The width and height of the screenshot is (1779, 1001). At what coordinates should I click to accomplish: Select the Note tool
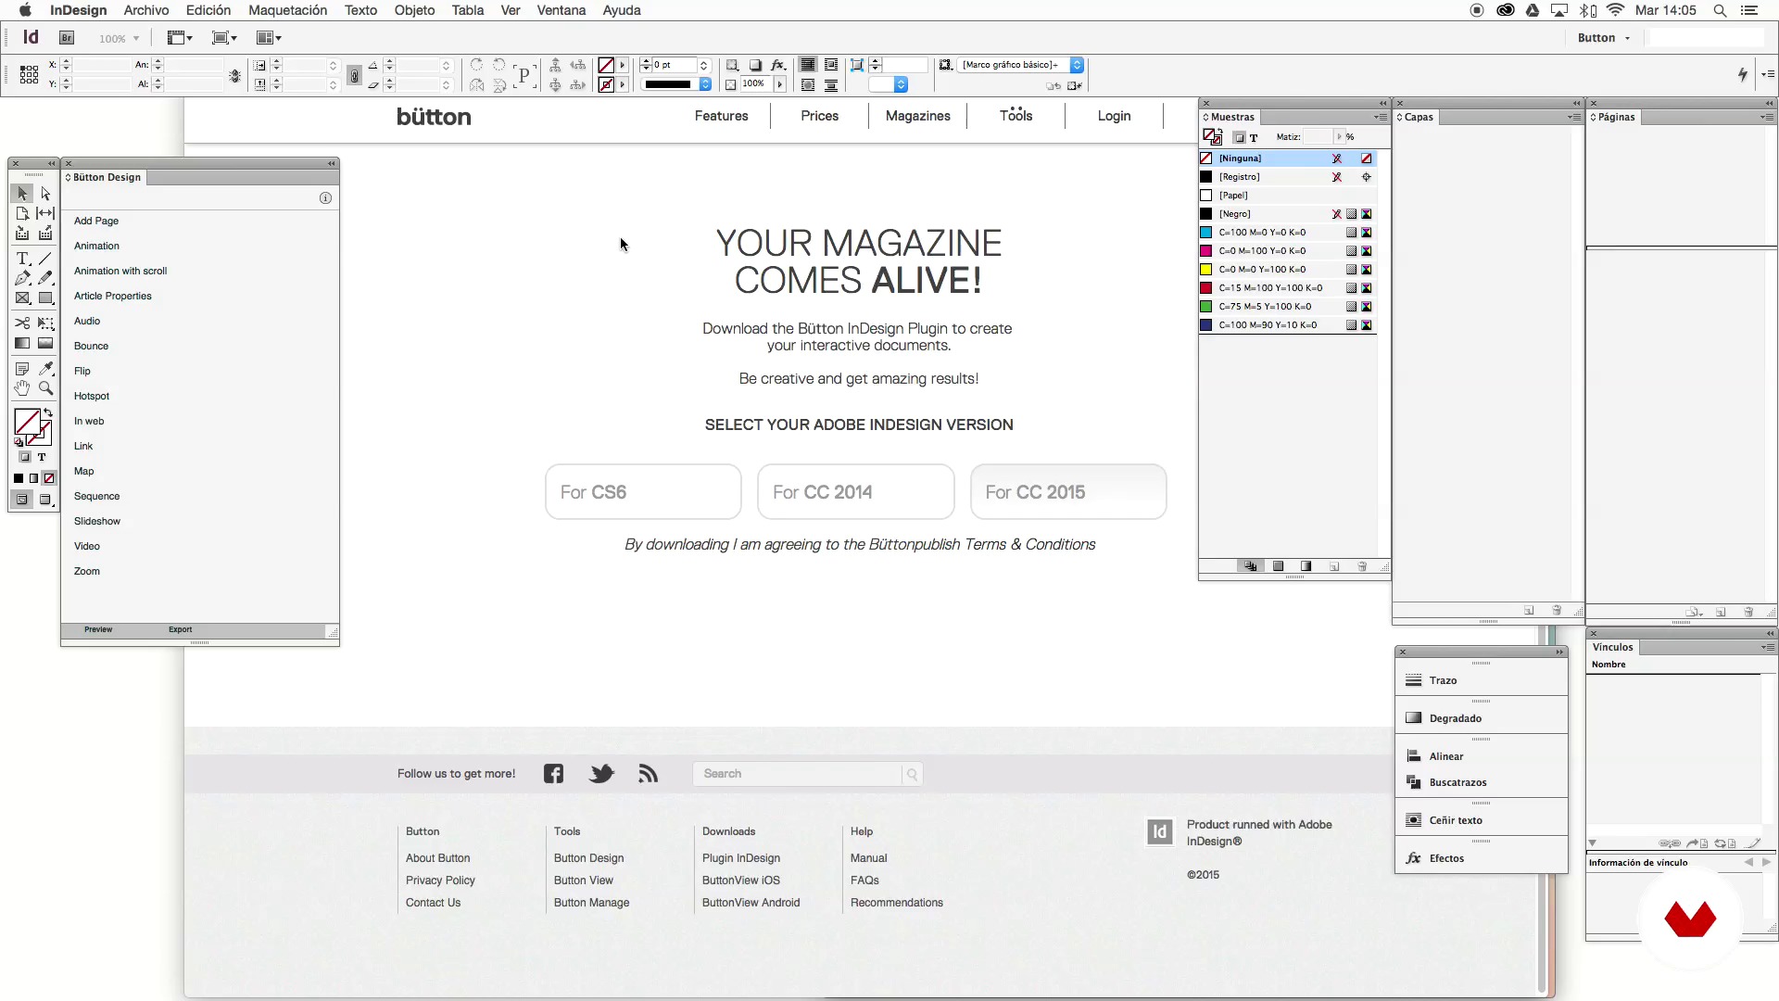(x=22, y=368)
